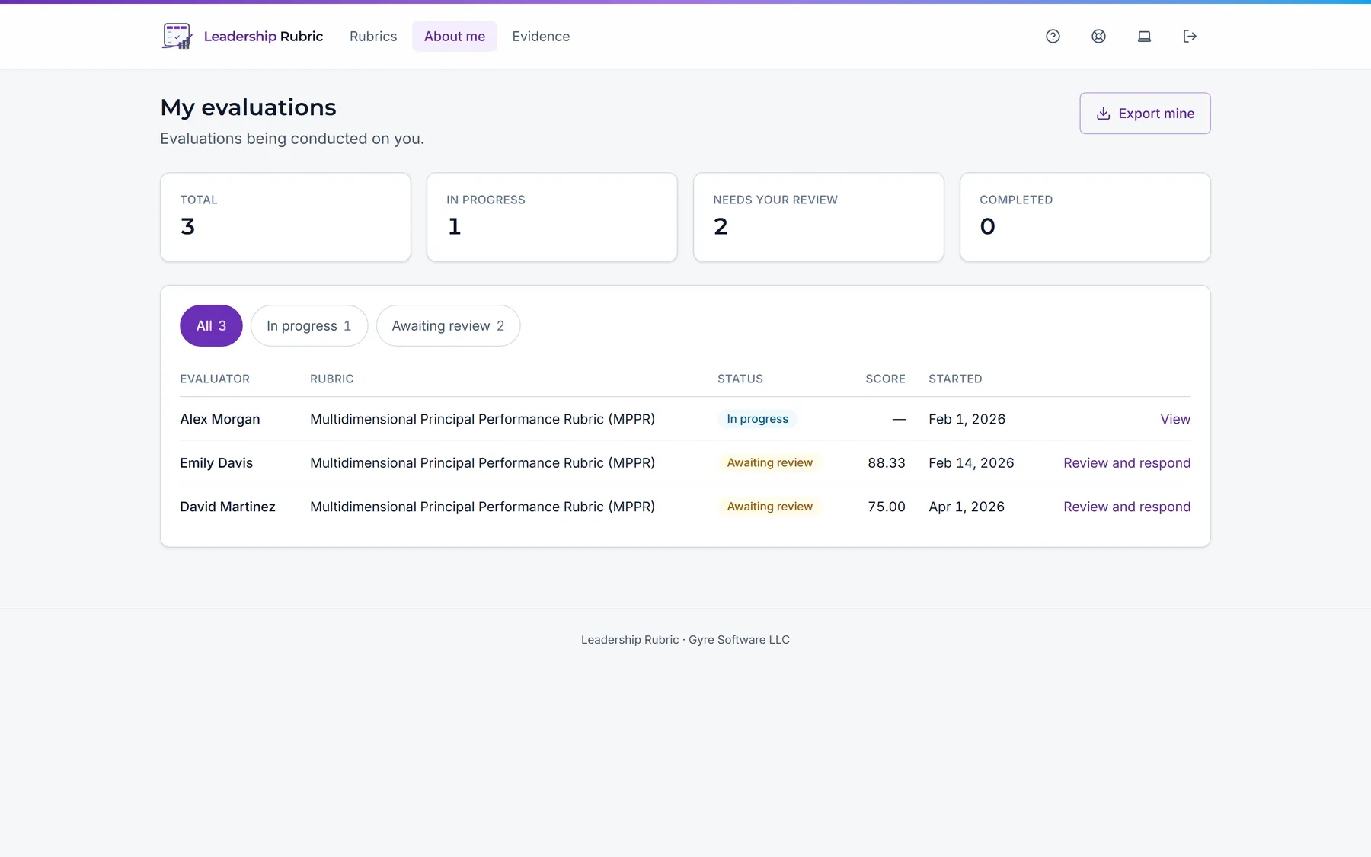
Task: Click the date Feb 1, 2026
Action: (x=967, y=419)
